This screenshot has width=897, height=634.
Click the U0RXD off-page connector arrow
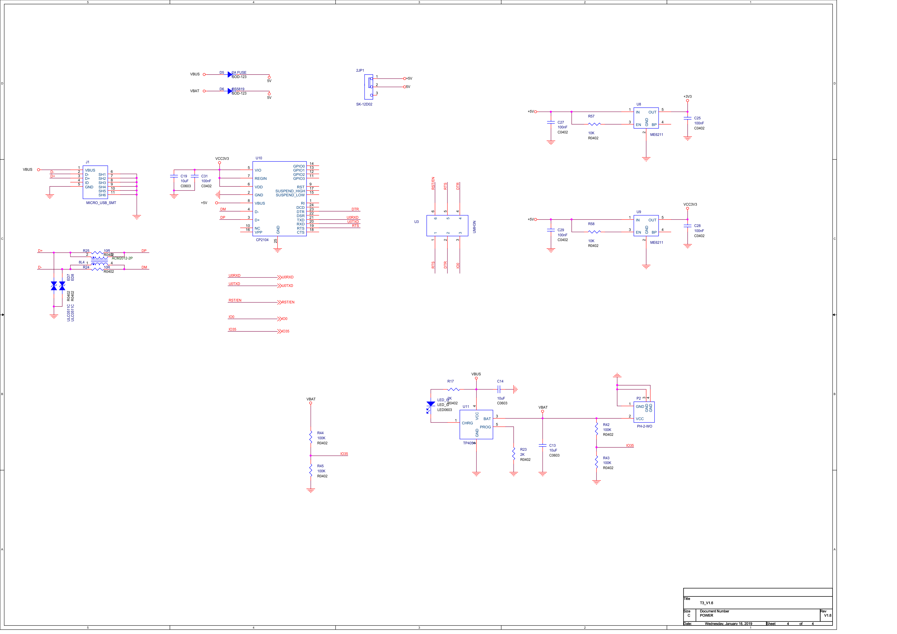pyautogui.click(x=279, y=278)
